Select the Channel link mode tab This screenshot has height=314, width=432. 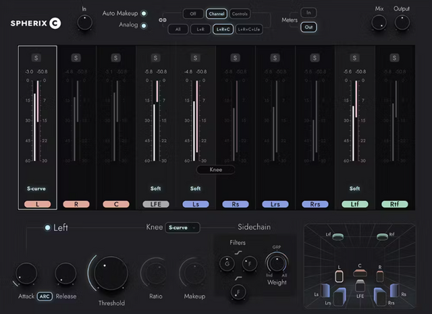(x=217, y=13)
